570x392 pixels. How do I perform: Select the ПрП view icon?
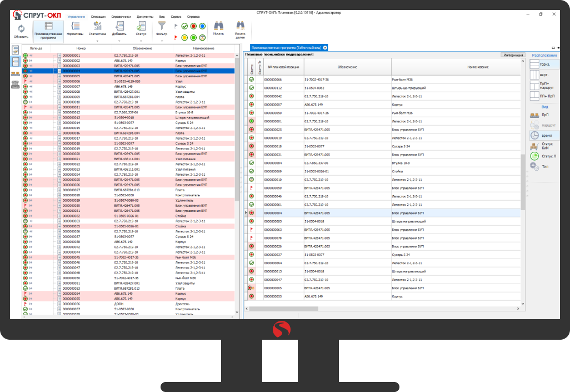[x=534, y=115]
